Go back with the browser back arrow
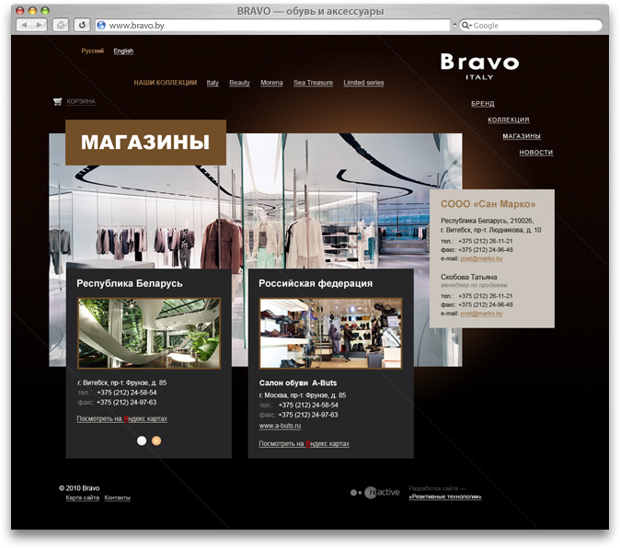 (24, 26)
